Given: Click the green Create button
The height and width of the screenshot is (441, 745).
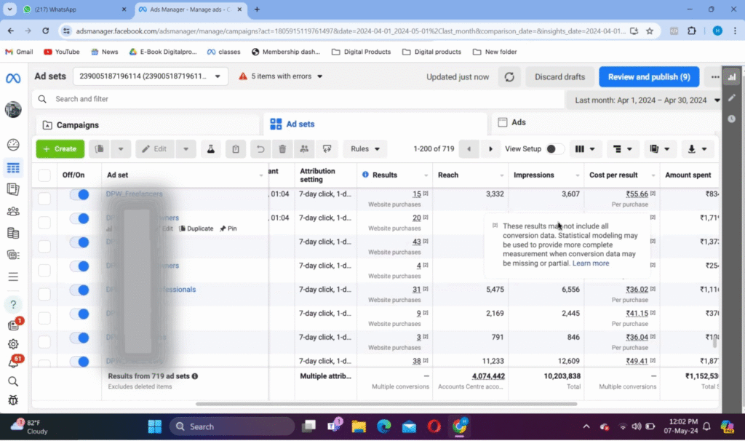Looking at the screenshot, I should (60, 148).
